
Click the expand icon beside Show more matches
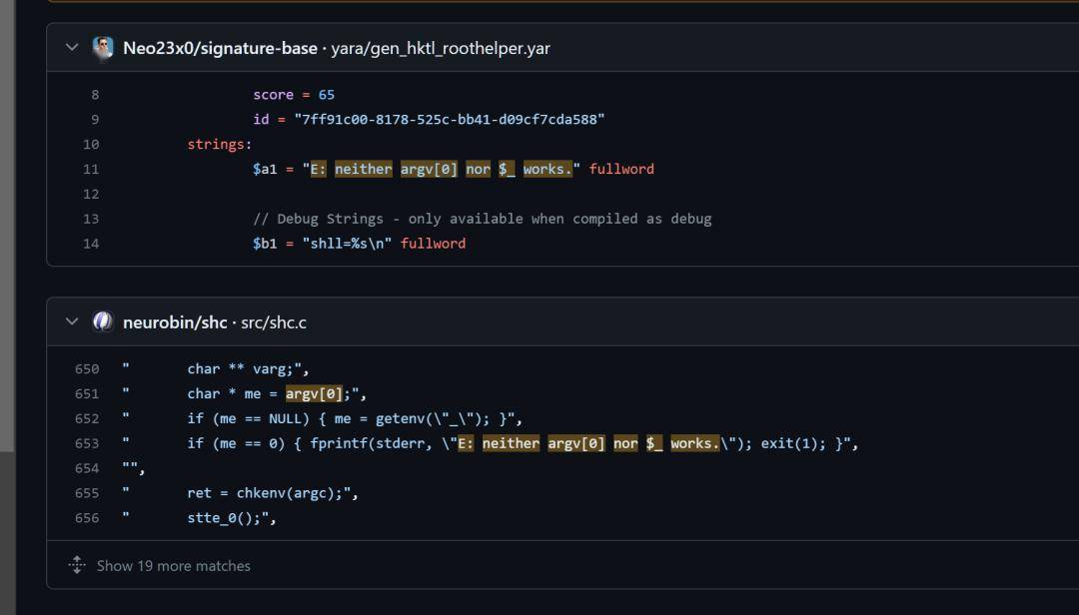(x=77, y=565)
